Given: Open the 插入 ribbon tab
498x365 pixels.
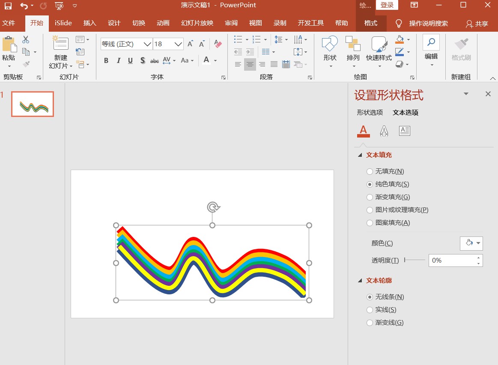Looking at the screenshot, I should tap(89, 23).
